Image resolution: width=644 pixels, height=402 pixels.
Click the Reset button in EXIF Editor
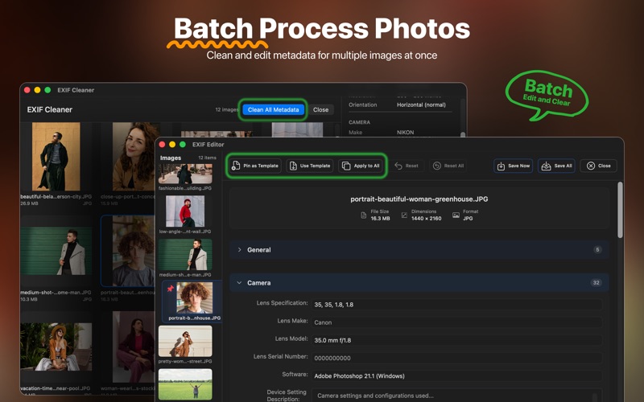405,166
